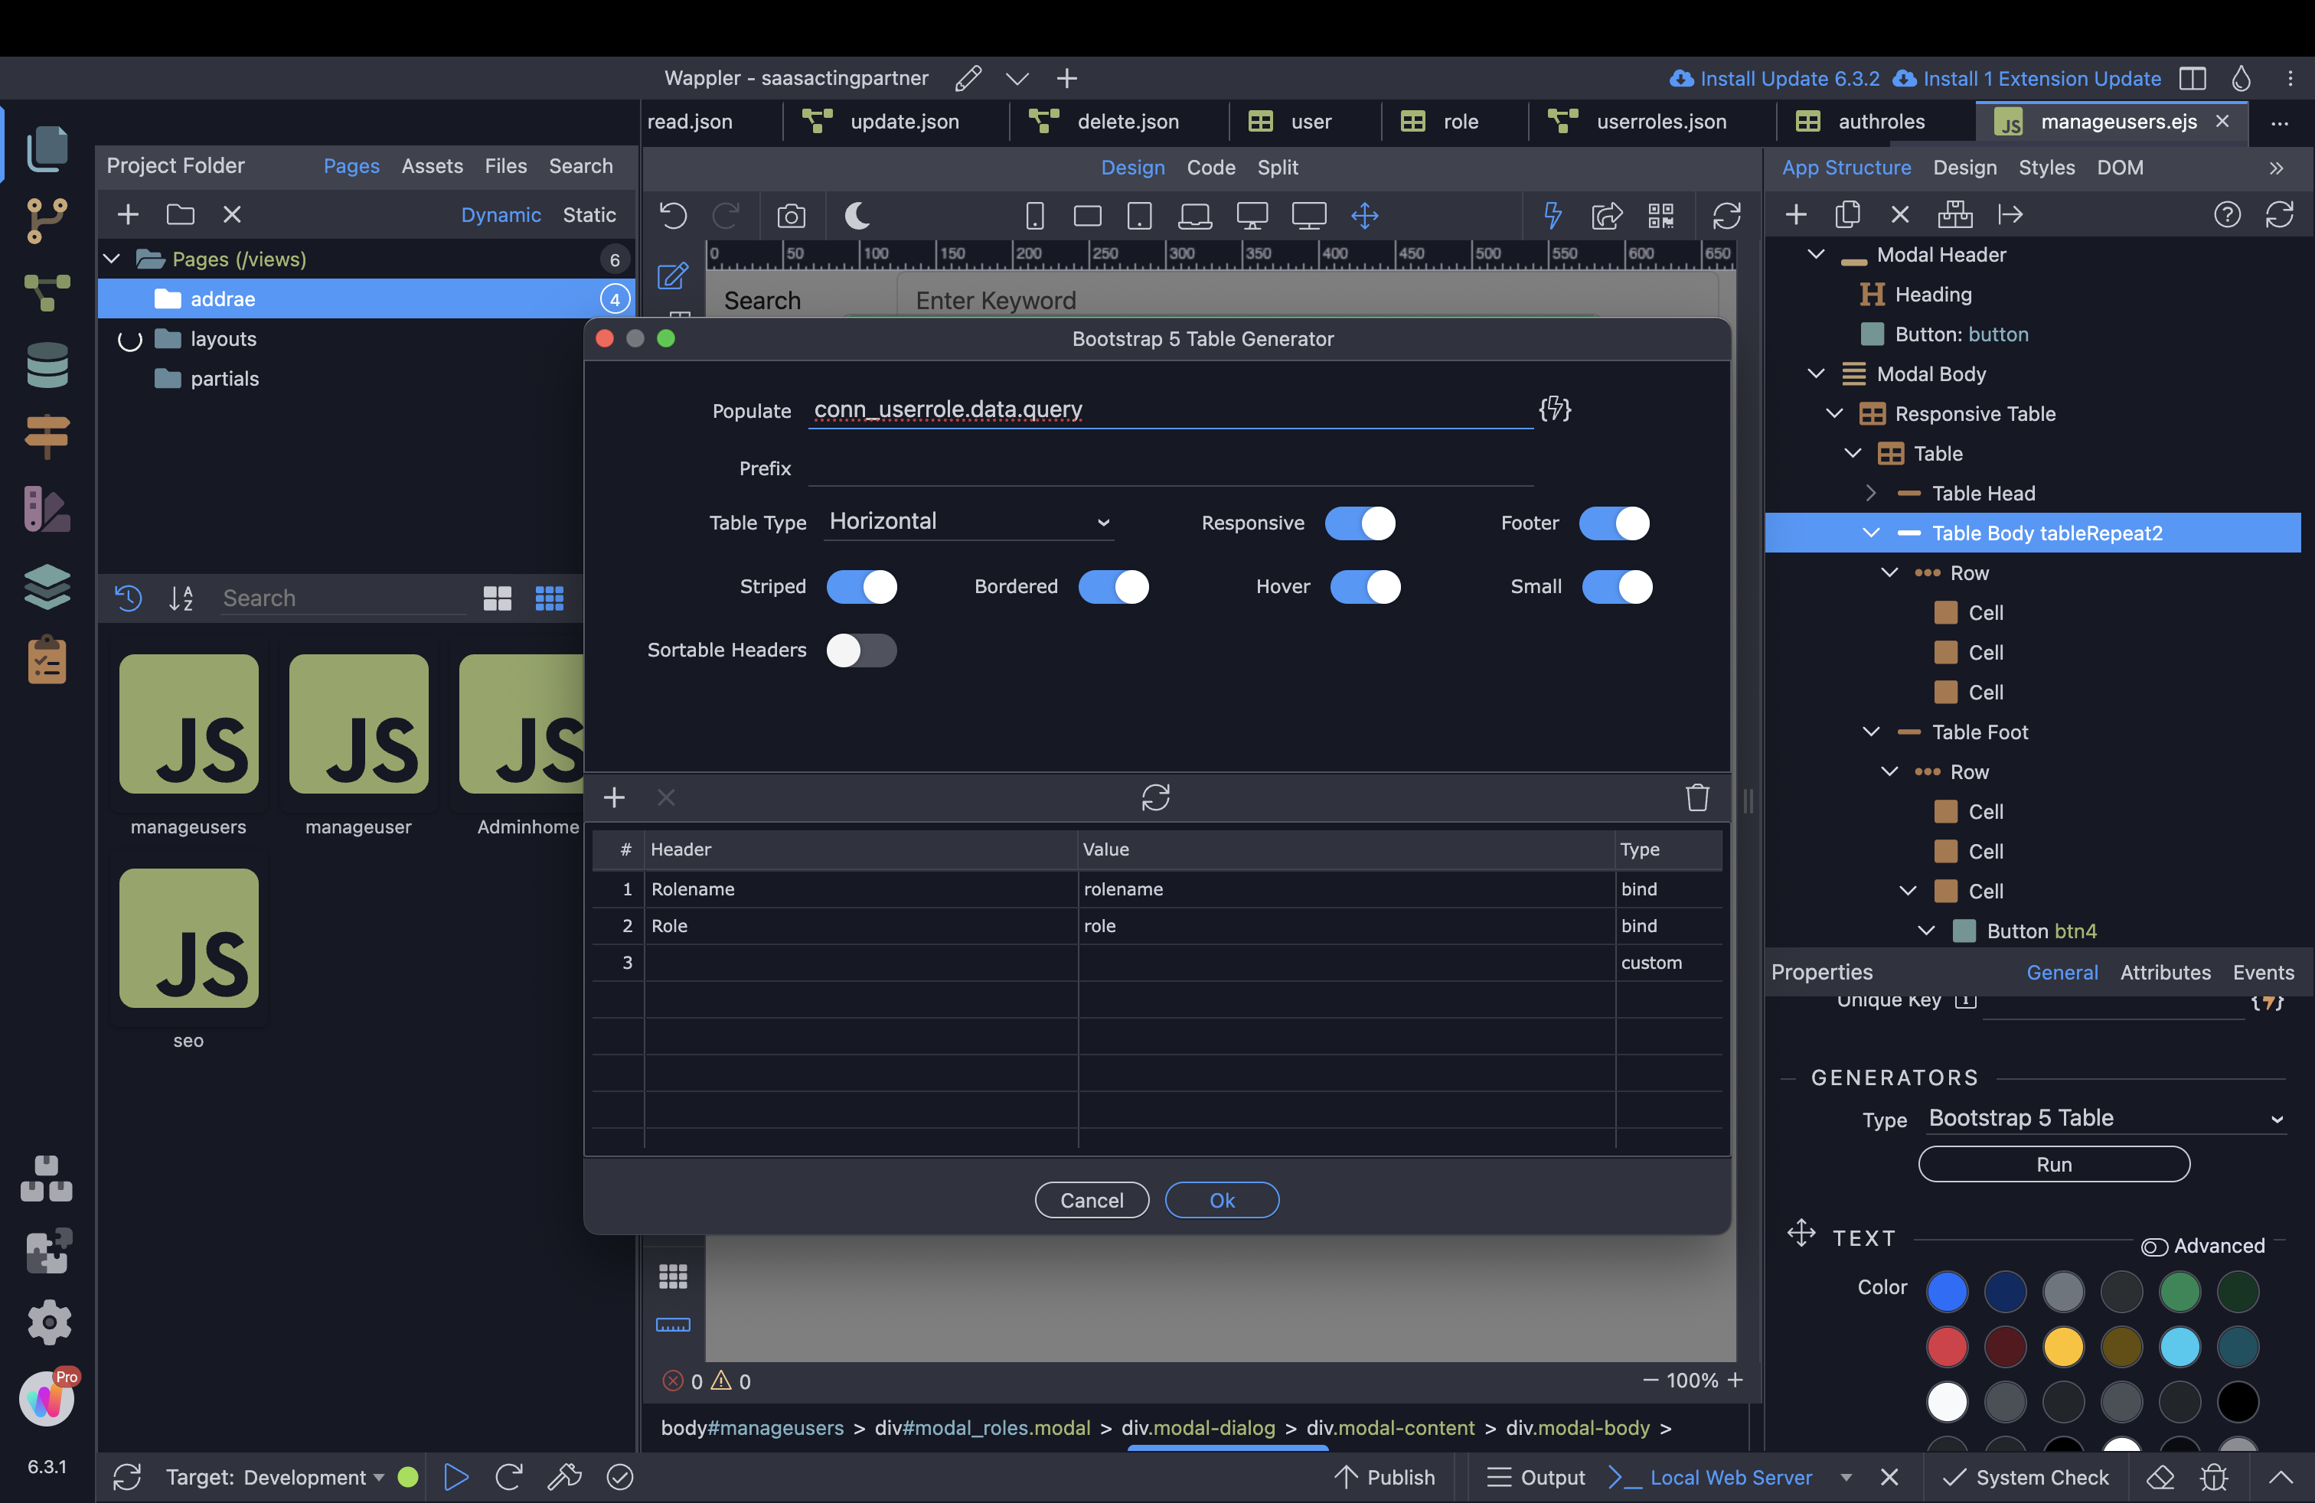Click the undo icon in design toolbar
The image size is (2315, 1503).
(x=673, y=216)
